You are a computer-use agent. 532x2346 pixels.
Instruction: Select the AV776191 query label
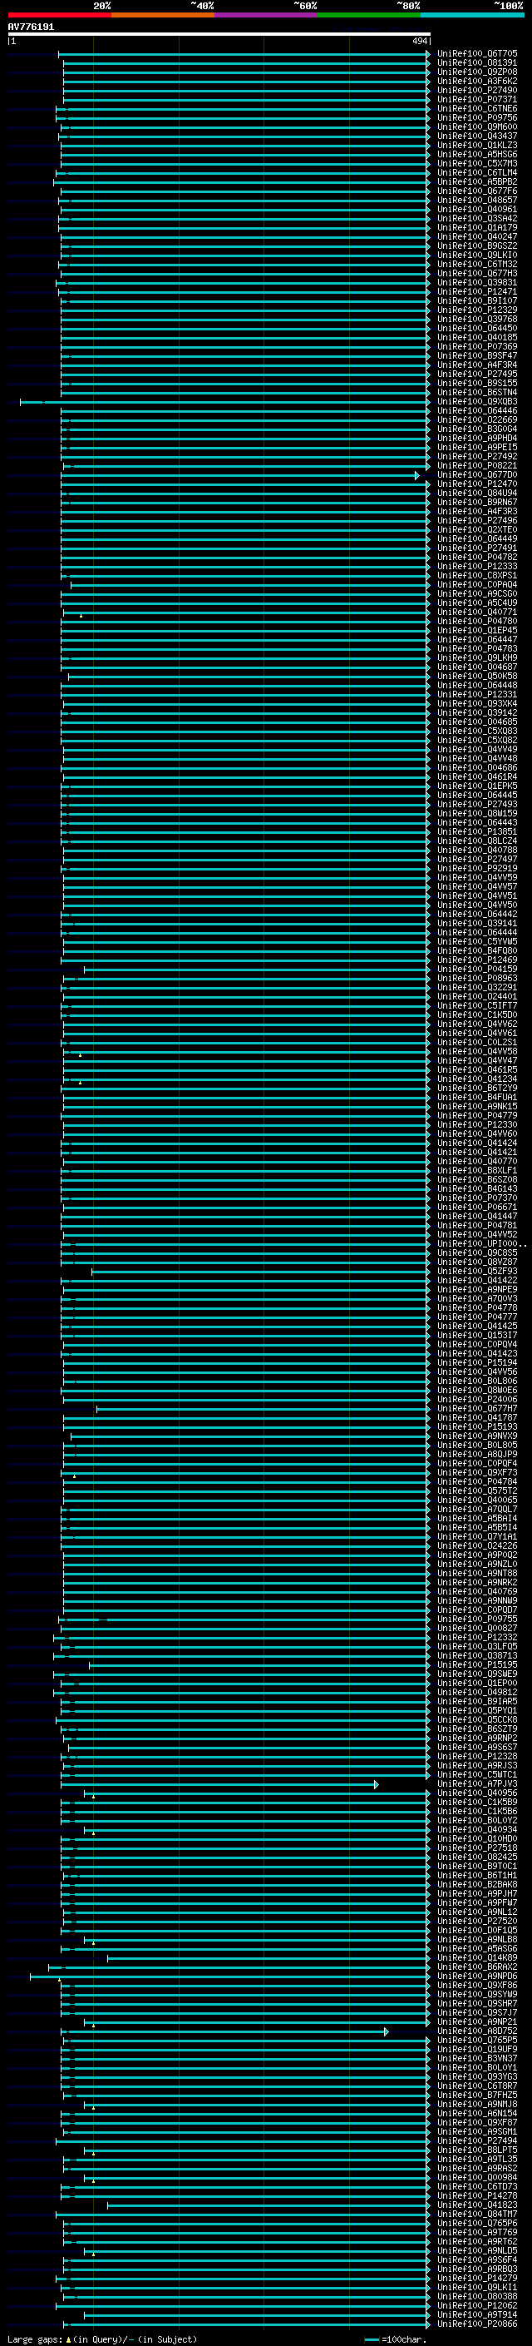31,27
